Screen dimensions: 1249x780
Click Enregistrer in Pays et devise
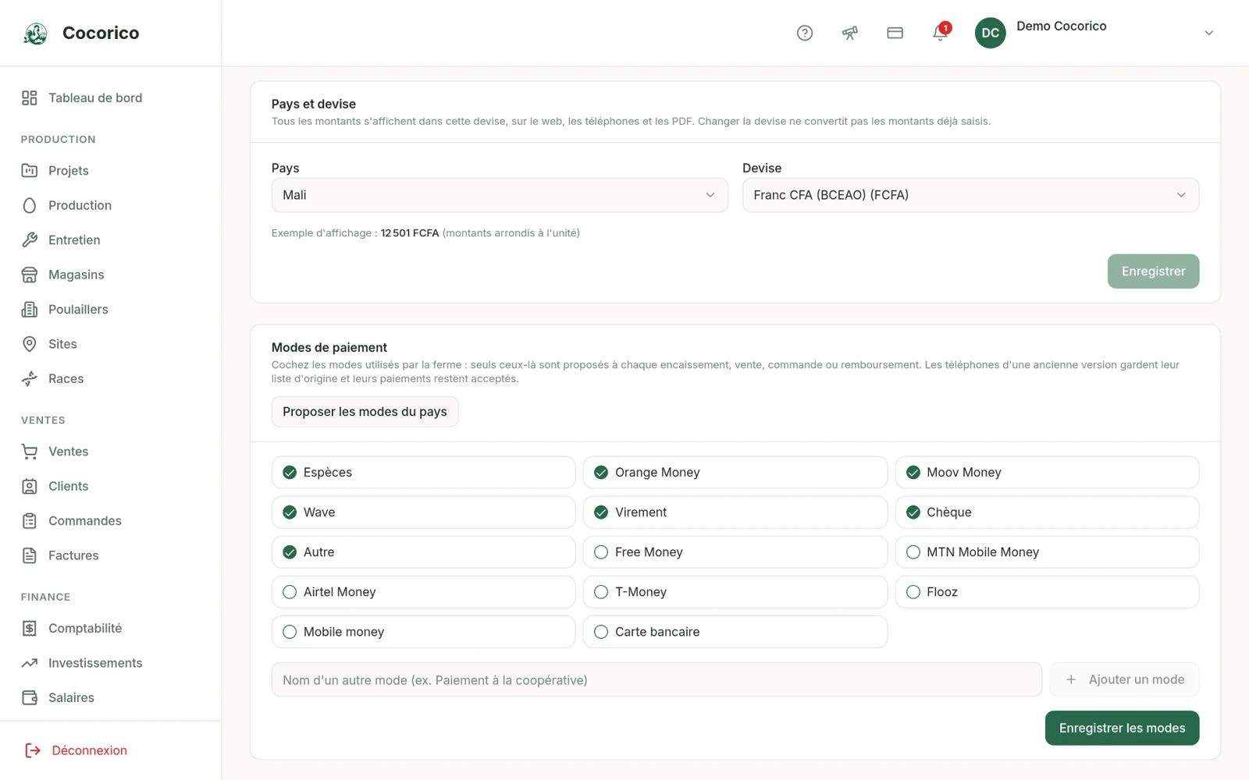pos(1153,271)
